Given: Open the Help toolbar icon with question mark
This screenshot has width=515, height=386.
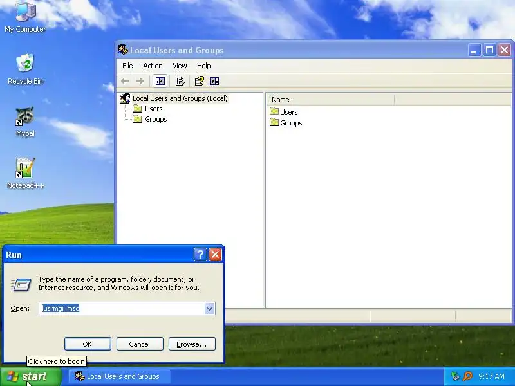Looking at the screenshot, I should click(200, 81).
